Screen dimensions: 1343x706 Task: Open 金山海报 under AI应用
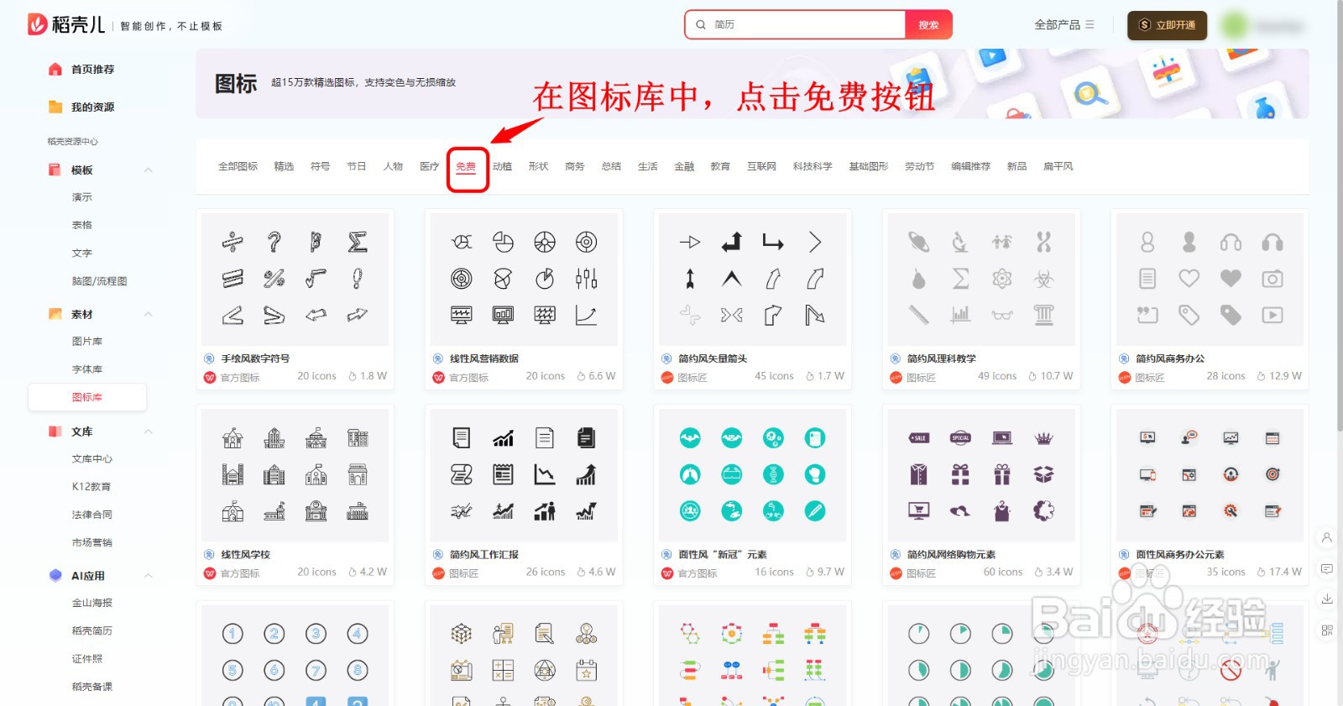pos(92,604)
